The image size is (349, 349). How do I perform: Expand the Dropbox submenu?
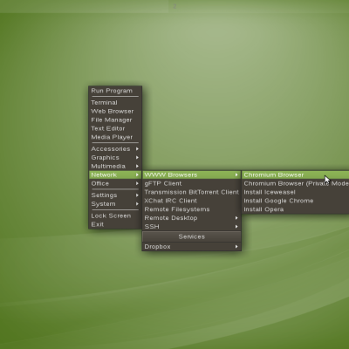[192, 247]
